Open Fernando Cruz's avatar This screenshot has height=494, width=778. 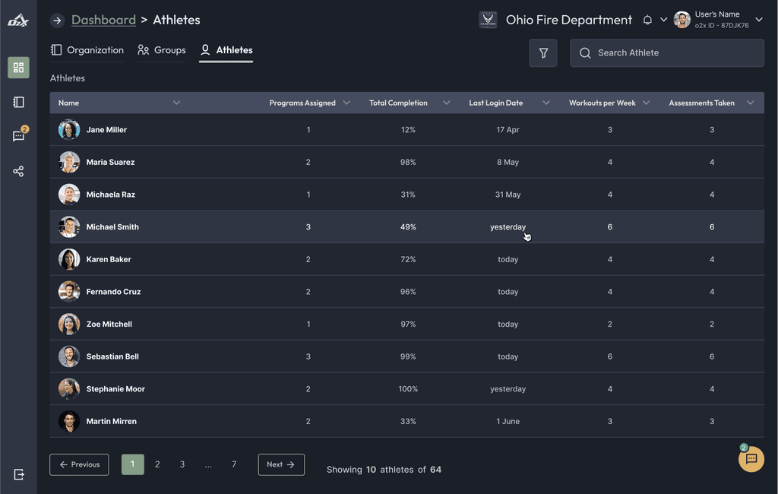tap(69, 291)
